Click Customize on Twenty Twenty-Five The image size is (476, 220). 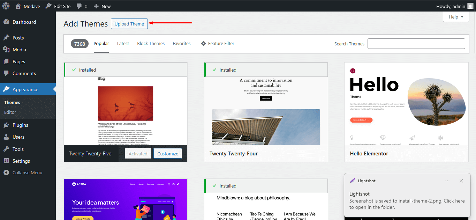click(168, 154)
